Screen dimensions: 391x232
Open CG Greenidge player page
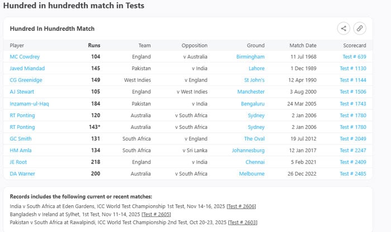coord(26,80)
